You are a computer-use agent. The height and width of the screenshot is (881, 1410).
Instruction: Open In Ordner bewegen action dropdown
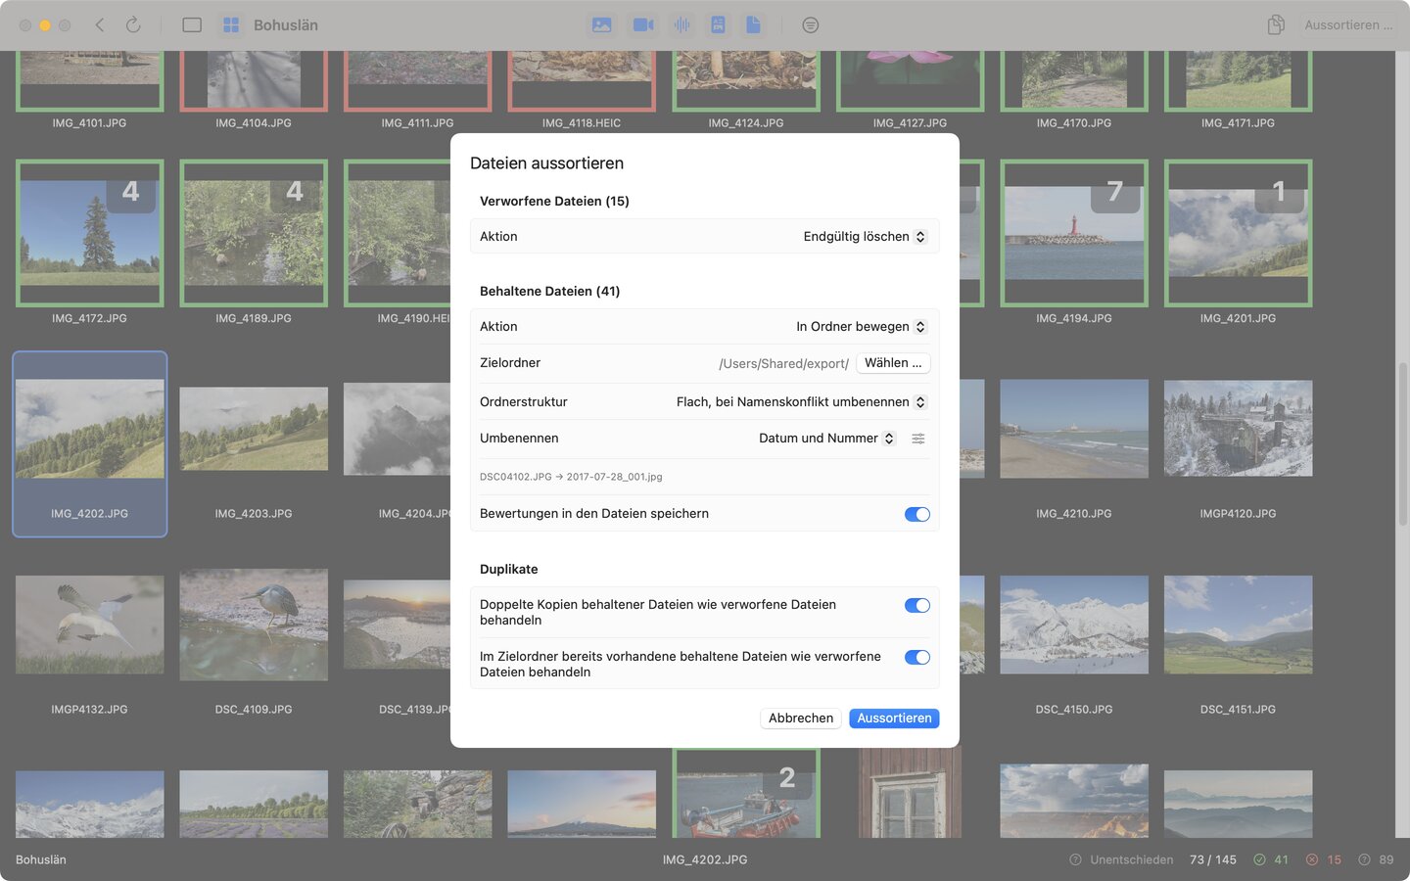861,327
